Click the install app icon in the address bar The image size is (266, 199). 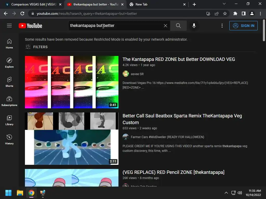208,13
